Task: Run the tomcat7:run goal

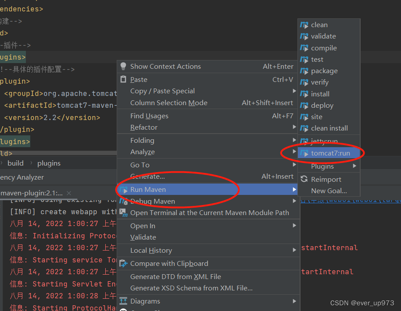Action: click(x=329, y=153)
